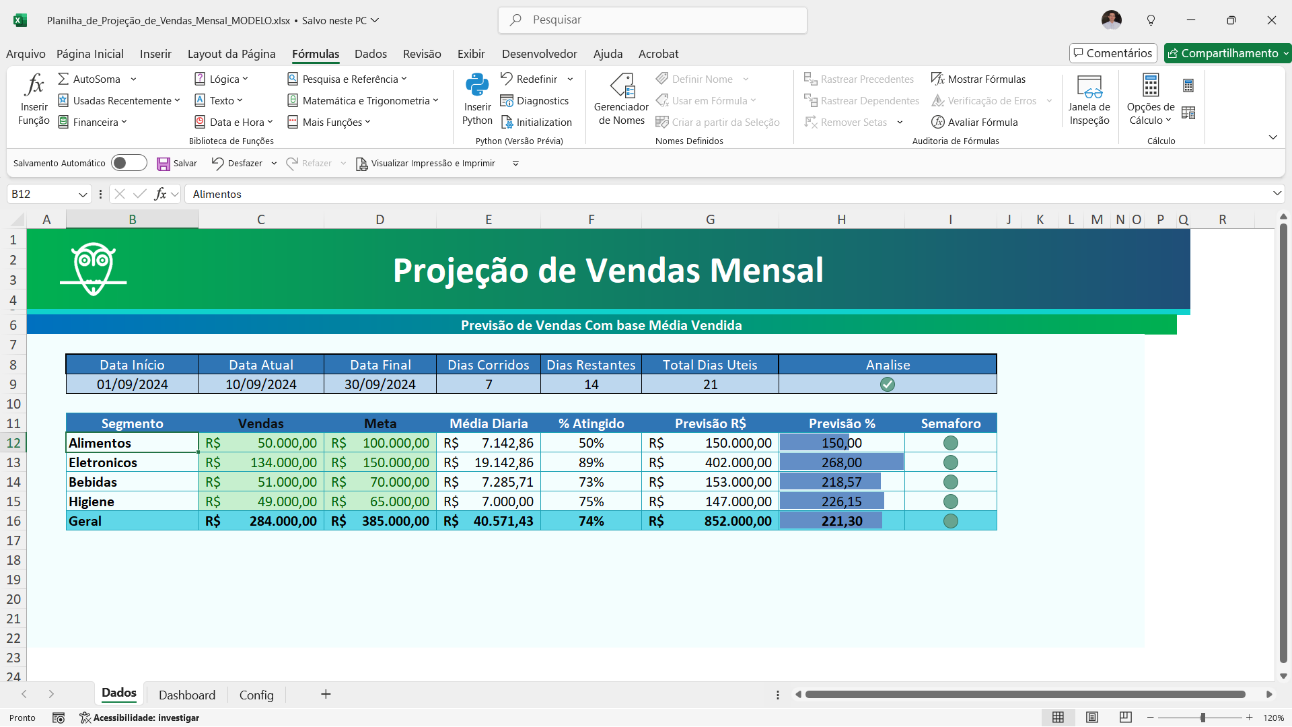Open Compartilhamento dropdown arrow
Screen dimensions: 1292x727
1285,53
